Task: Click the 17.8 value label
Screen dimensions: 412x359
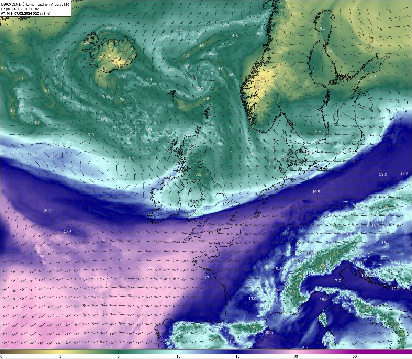Action: pos(404,173)
